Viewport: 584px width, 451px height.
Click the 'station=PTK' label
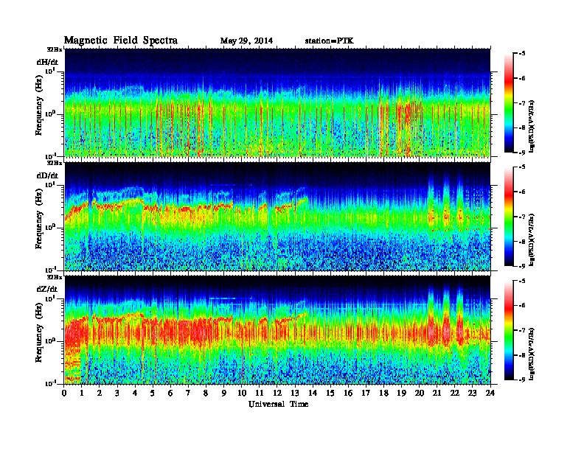pyautogui.click(x=330, y=41)
